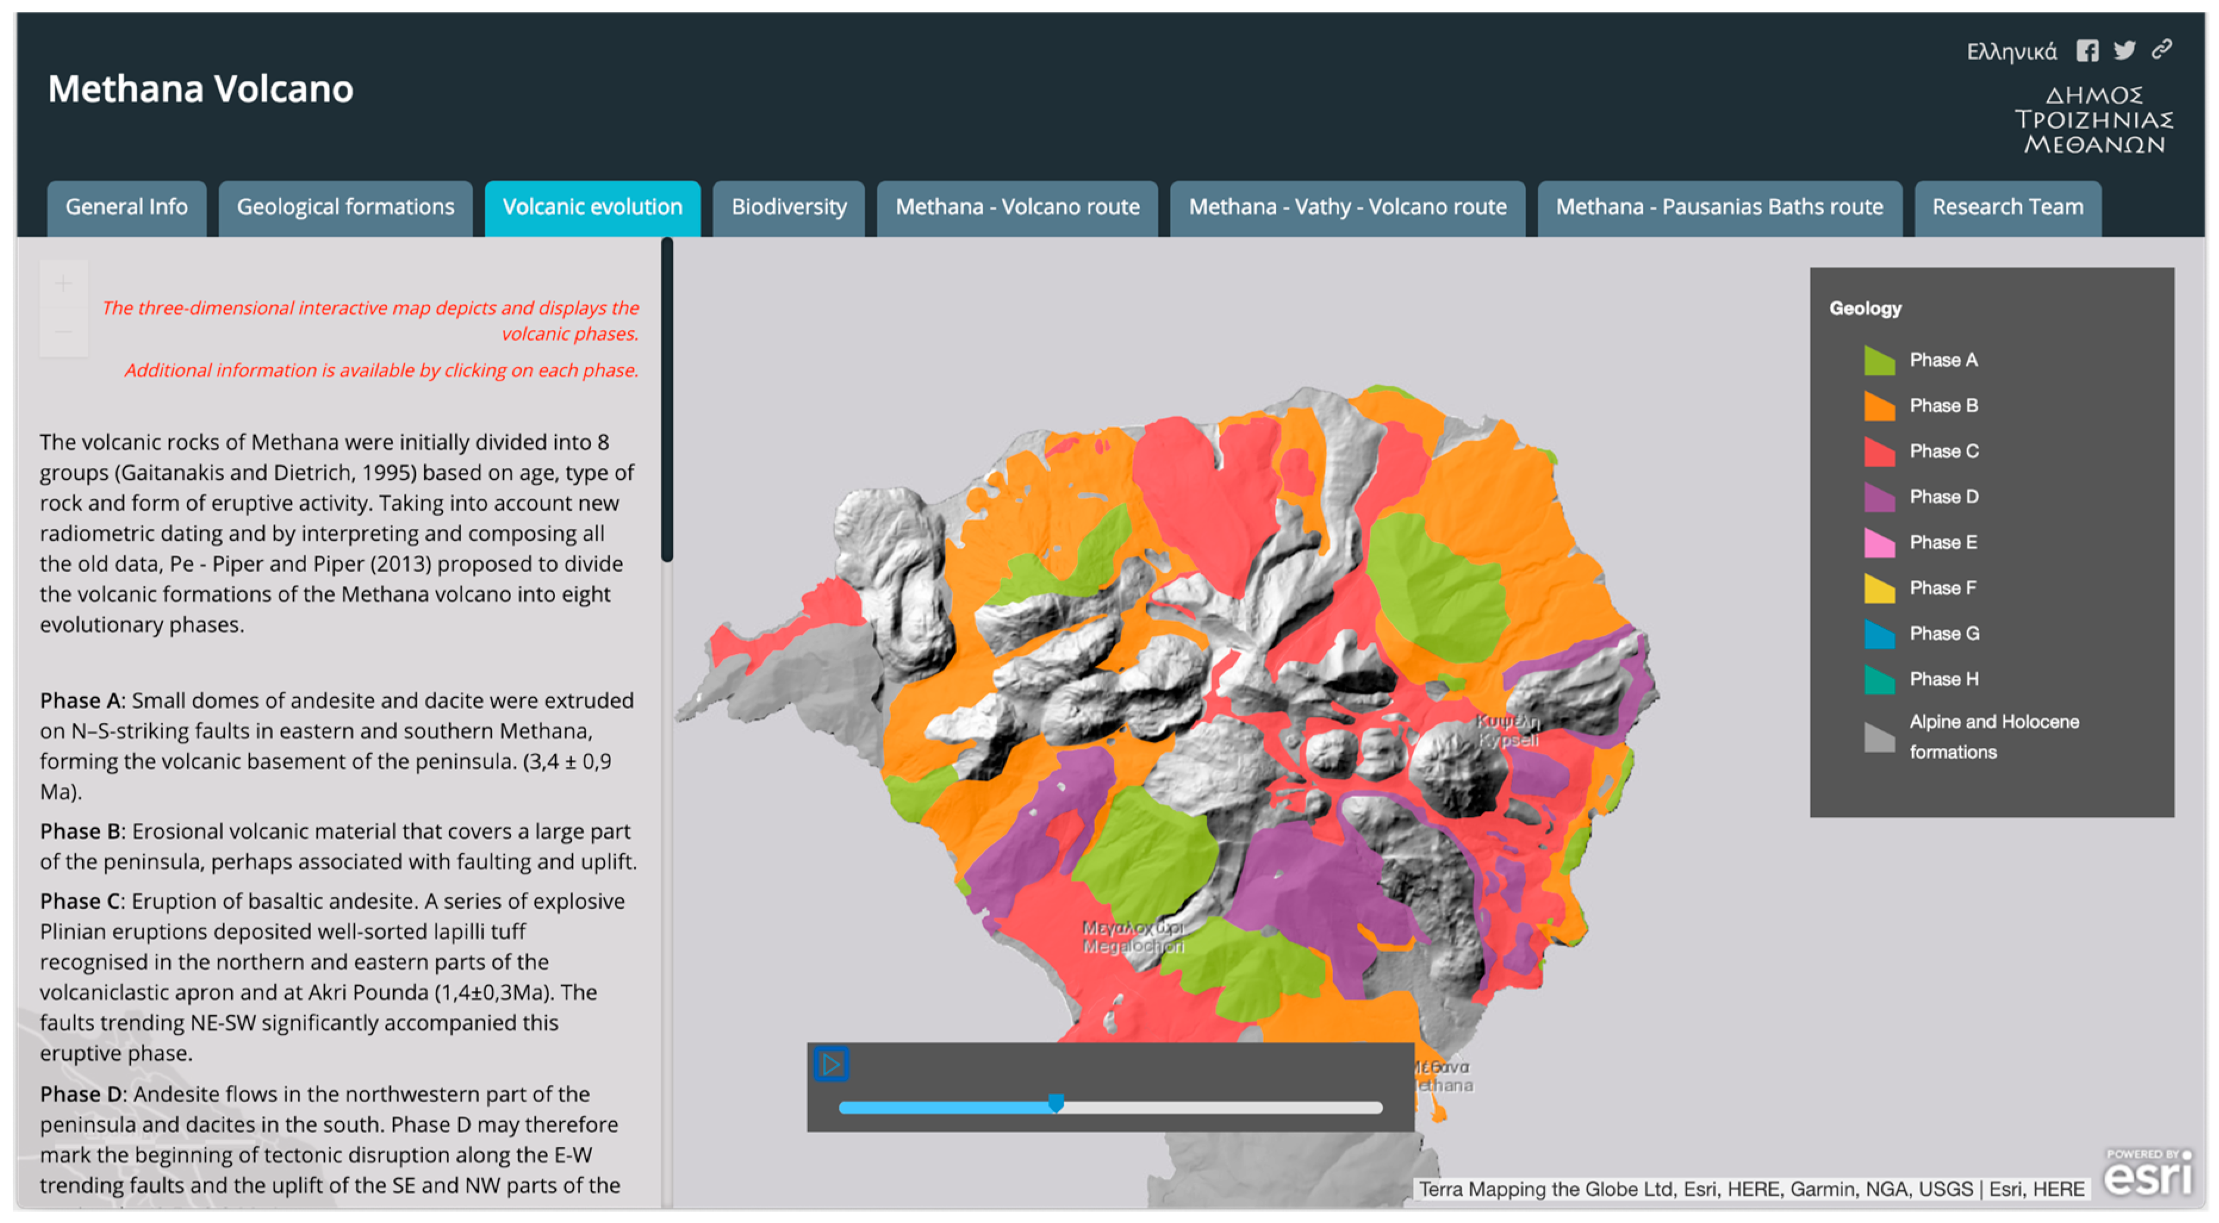Open the General Info tab

tap(127, 208)
